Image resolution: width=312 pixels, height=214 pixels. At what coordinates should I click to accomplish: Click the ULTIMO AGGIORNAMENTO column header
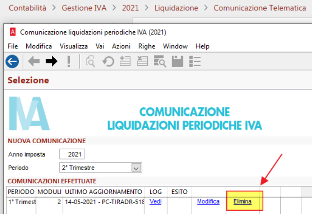coord(103,192)
